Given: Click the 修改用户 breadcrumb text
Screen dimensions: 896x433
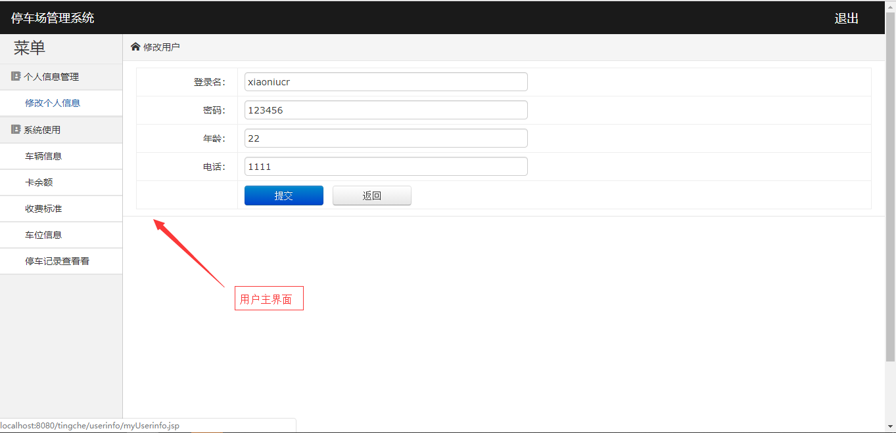Looking at the screenshot, I should coord(162,47).
